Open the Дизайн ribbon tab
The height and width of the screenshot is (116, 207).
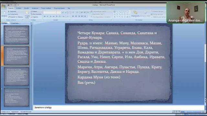click(x=27, y=8)
